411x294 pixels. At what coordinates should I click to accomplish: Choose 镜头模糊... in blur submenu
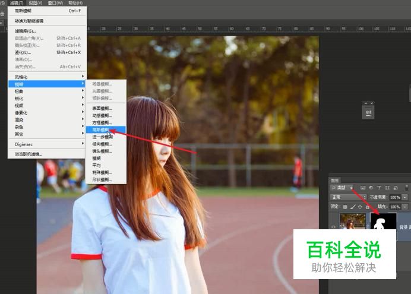click(106, 151)
